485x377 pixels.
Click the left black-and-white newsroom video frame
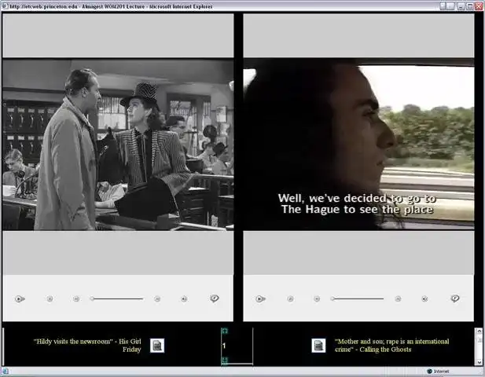pyautogui.click(x=118, y=145)
